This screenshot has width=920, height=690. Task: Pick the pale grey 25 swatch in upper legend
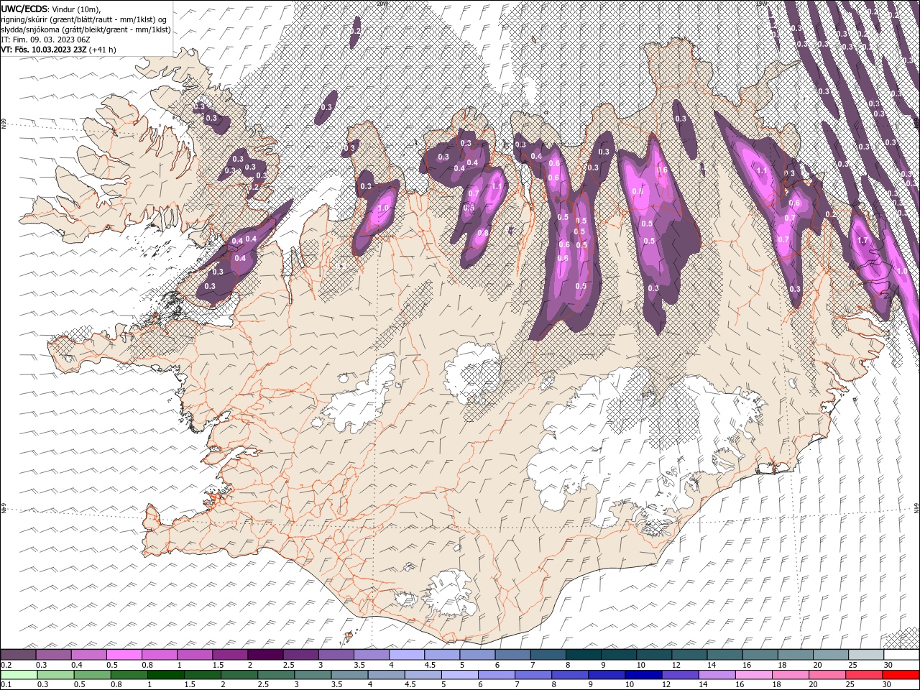tap(867, 655)
